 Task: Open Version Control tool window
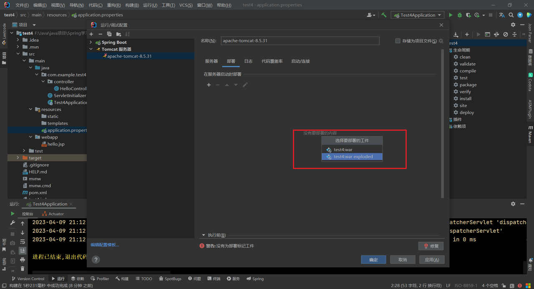click(28, 279)
